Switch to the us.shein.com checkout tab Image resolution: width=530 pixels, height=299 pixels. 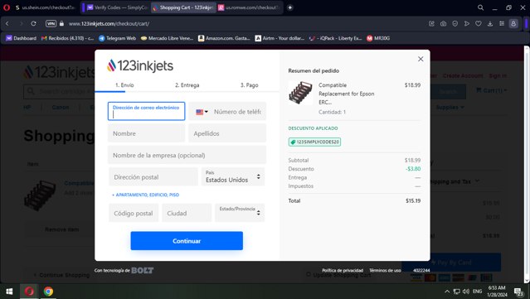pyautogui.click(x=46, y=7)
